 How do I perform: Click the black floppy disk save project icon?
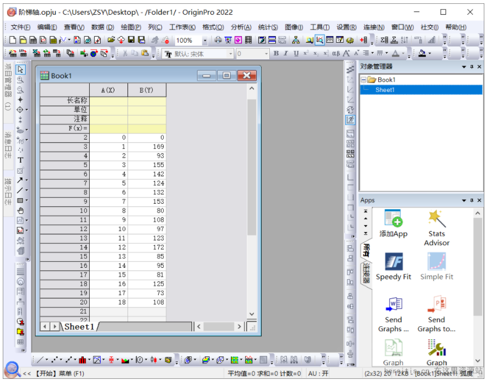point(131,40)
